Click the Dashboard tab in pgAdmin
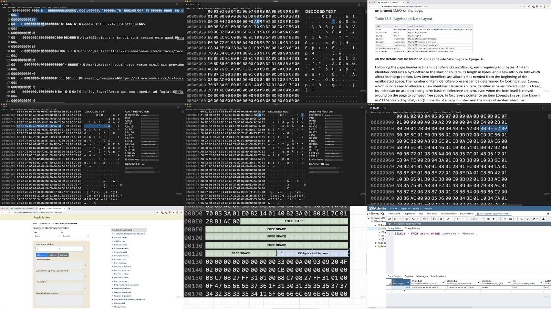551x309 pixels. coord(394,213)
